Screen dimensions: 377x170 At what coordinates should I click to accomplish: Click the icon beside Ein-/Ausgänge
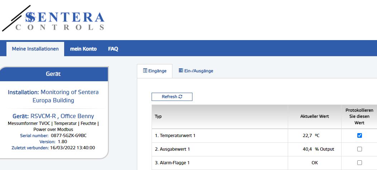181,71
